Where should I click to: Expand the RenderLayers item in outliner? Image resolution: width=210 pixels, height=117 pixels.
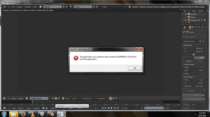pyautogui.click(x=186, y=14)
